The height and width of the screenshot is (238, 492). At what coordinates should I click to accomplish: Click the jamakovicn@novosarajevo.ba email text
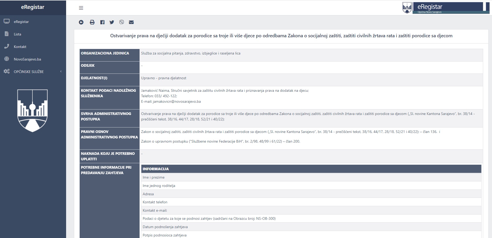pyautogui.click(x=177, y=102)
